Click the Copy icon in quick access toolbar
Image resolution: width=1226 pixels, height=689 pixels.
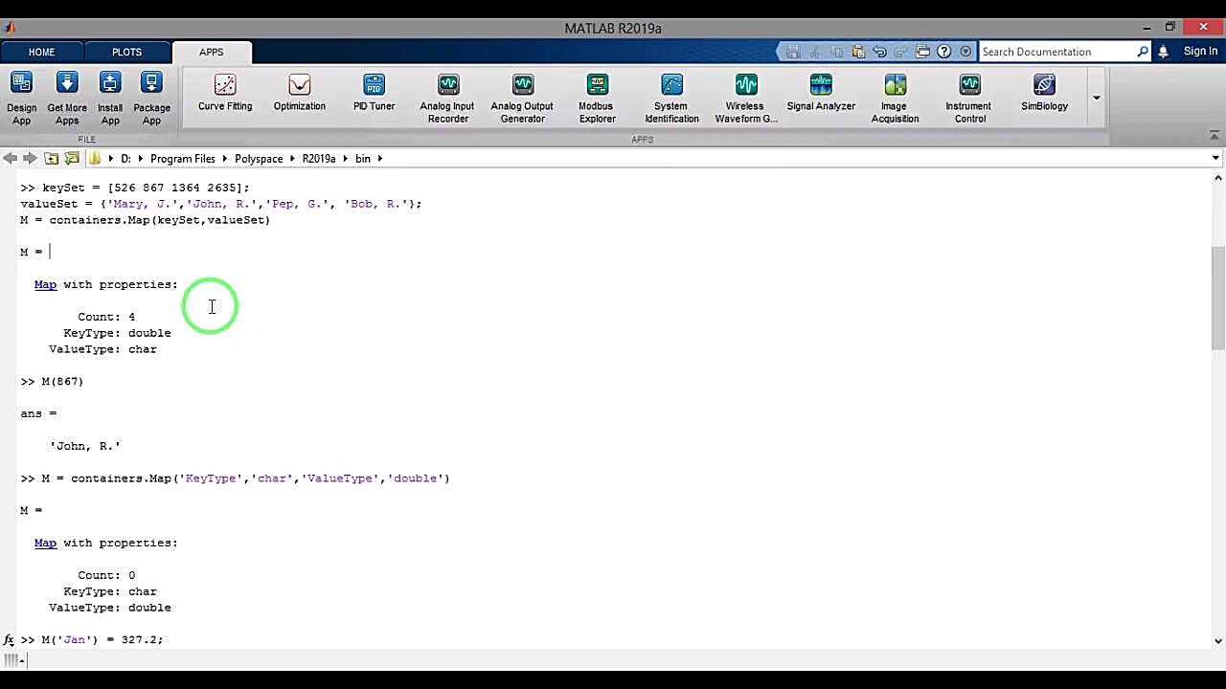point(836,52)
